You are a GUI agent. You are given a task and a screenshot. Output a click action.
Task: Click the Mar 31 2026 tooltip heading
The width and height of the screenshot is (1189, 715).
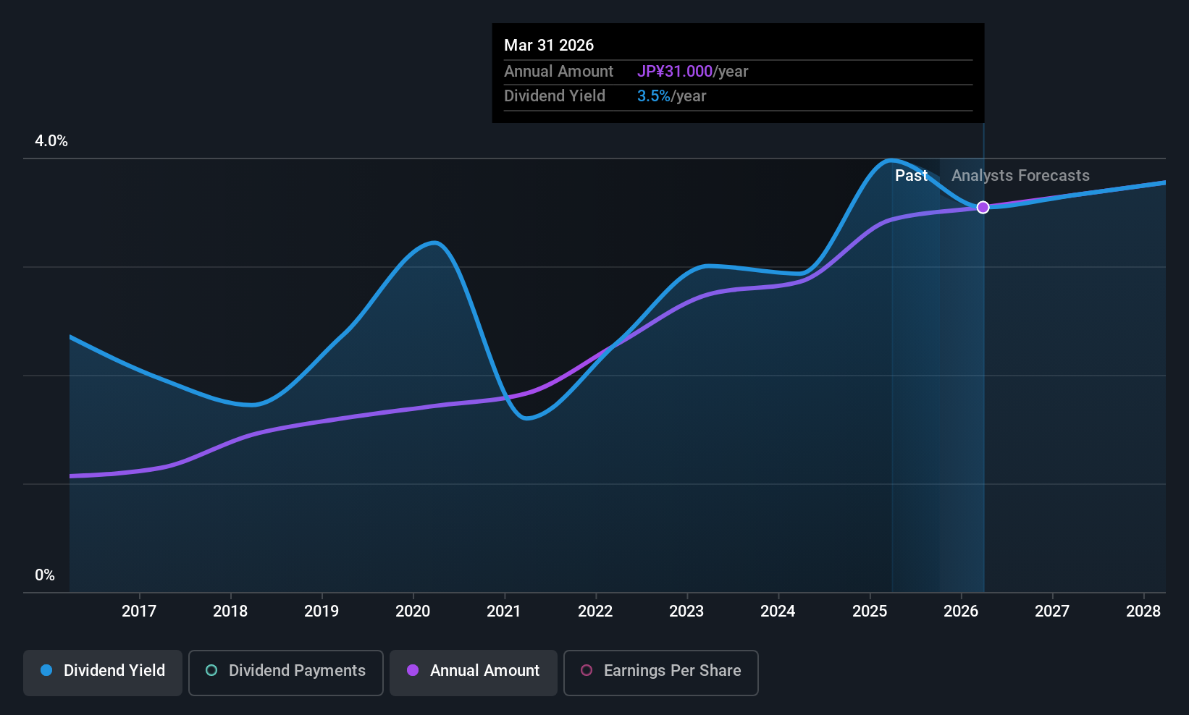pos(549,46)
